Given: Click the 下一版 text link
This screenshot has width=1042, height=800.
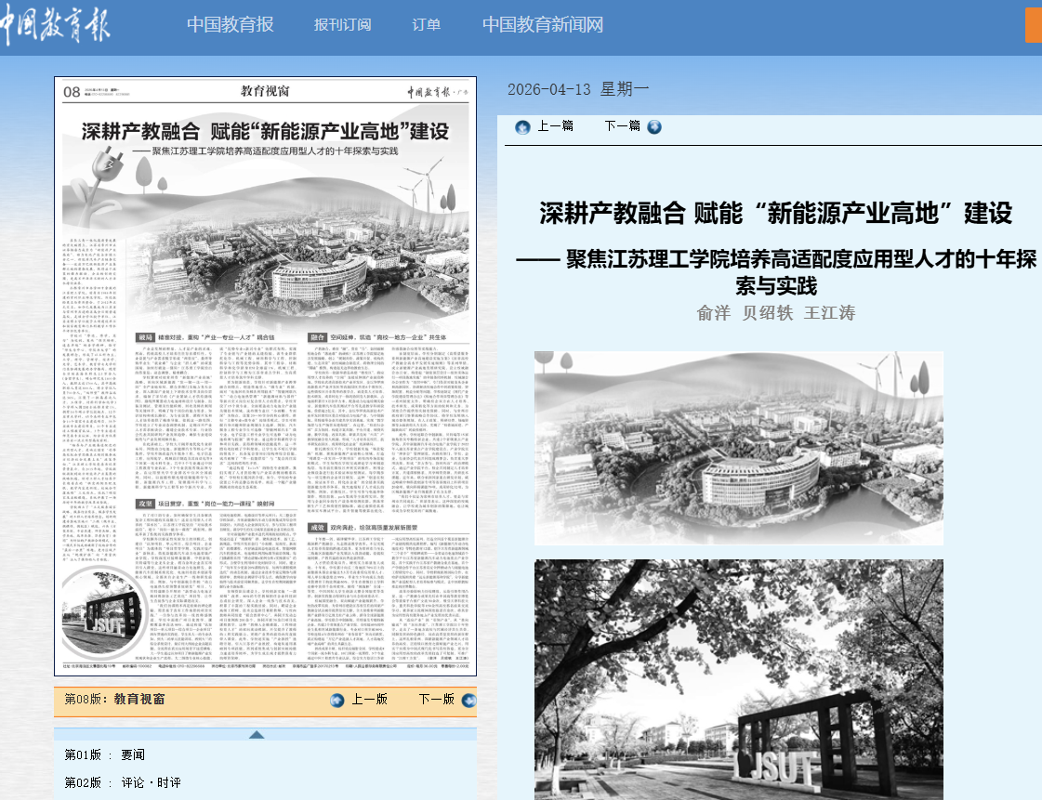Looking at the screenshot, I should pyautogui.click(x=437, y=700).
